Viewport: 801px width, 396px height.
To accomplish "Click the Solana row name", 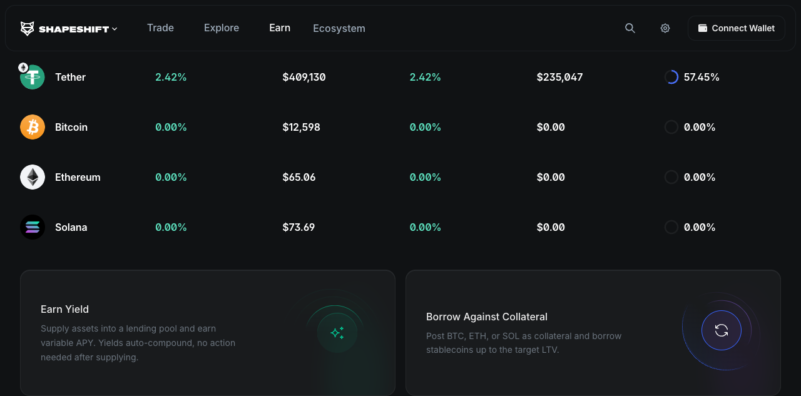I will 71,227.
